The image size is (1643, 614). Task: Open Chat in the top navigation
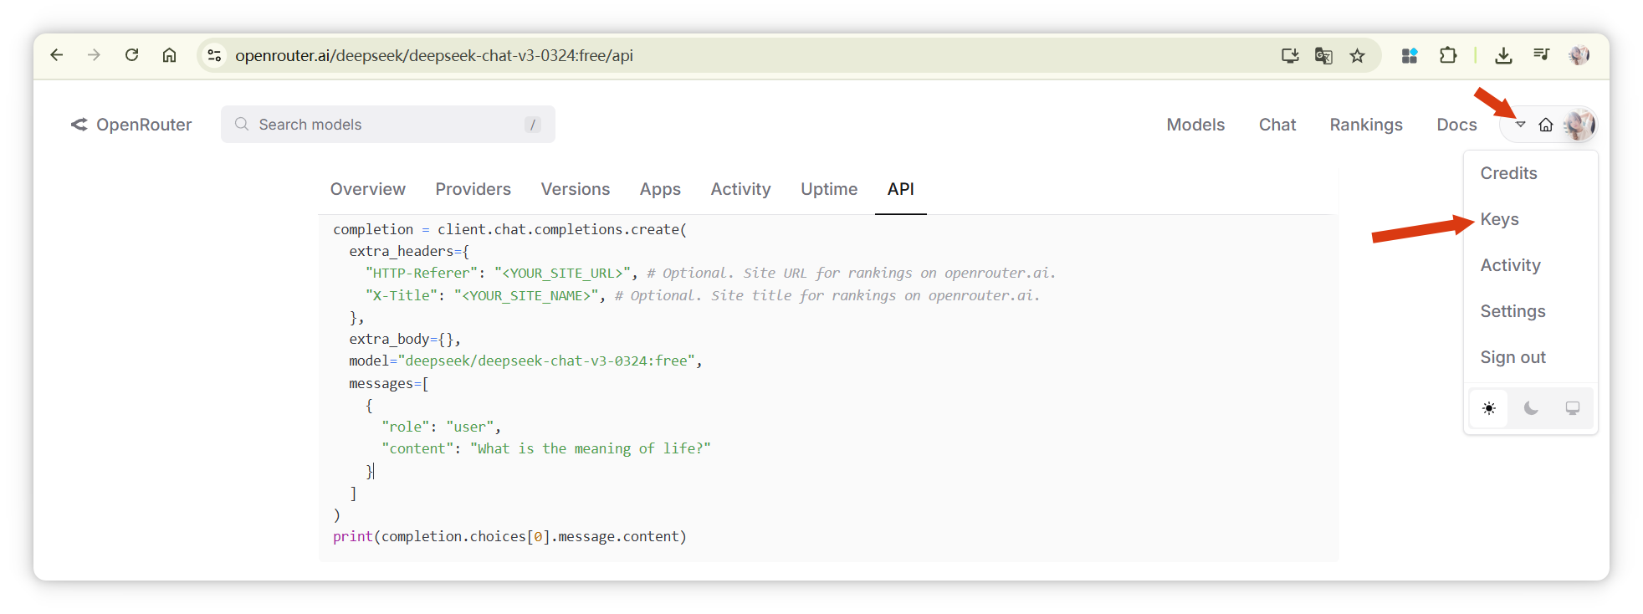click(x=1277, y=125)
